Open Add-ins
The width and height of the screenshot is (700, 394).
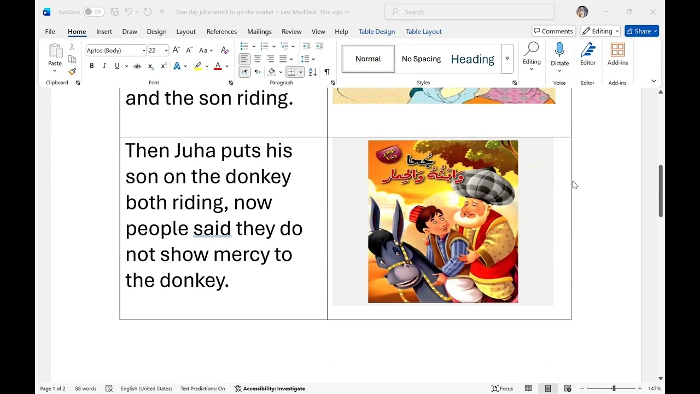tap(617, 55)
